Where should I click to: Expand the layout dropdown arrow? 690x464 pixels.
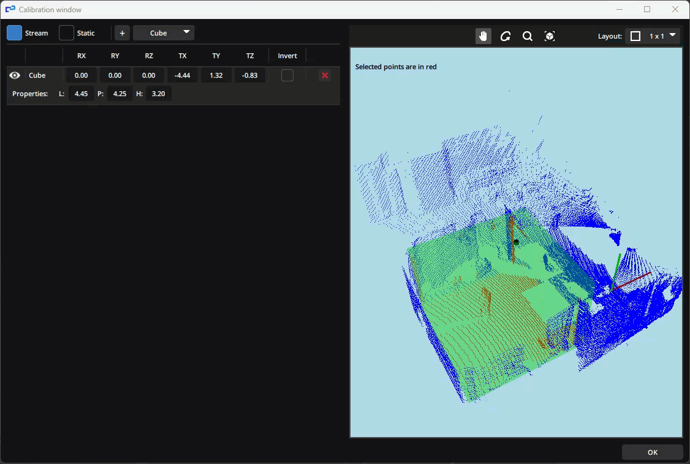[673, 36]
